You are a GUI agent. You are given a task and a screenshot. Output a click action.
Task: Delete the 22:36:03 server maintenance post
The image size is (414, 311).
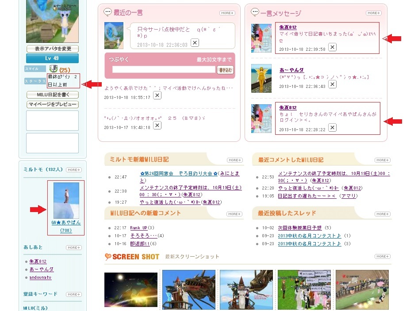pos(195,43)
